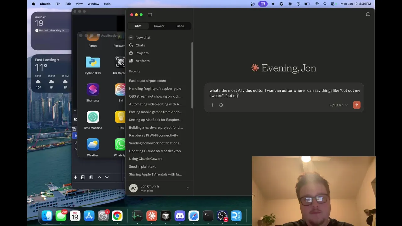Open recent chat "Building a hardware project"
Viewport: 402px width, 226px height.
(156, 127)
